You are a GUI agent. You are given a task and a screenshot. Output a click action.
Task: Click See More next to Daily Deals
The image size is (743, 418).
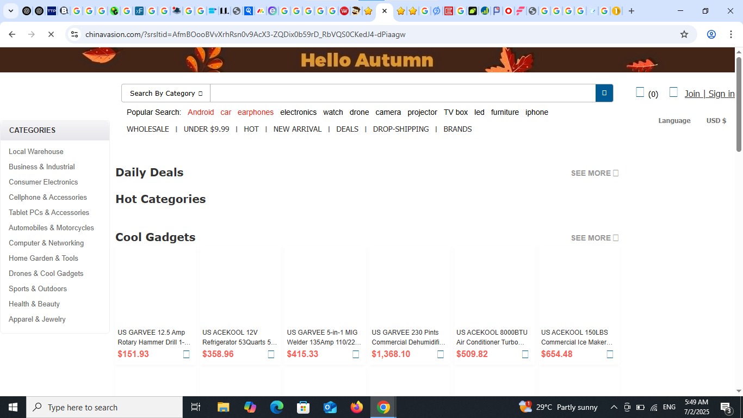(595, 173)
